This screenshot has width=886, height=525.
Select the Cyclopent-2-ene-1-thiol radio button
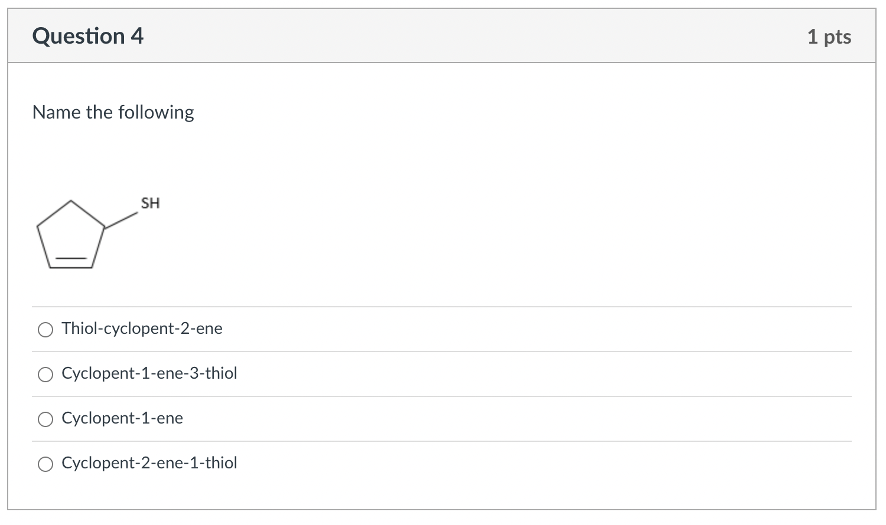coord(45,464)
